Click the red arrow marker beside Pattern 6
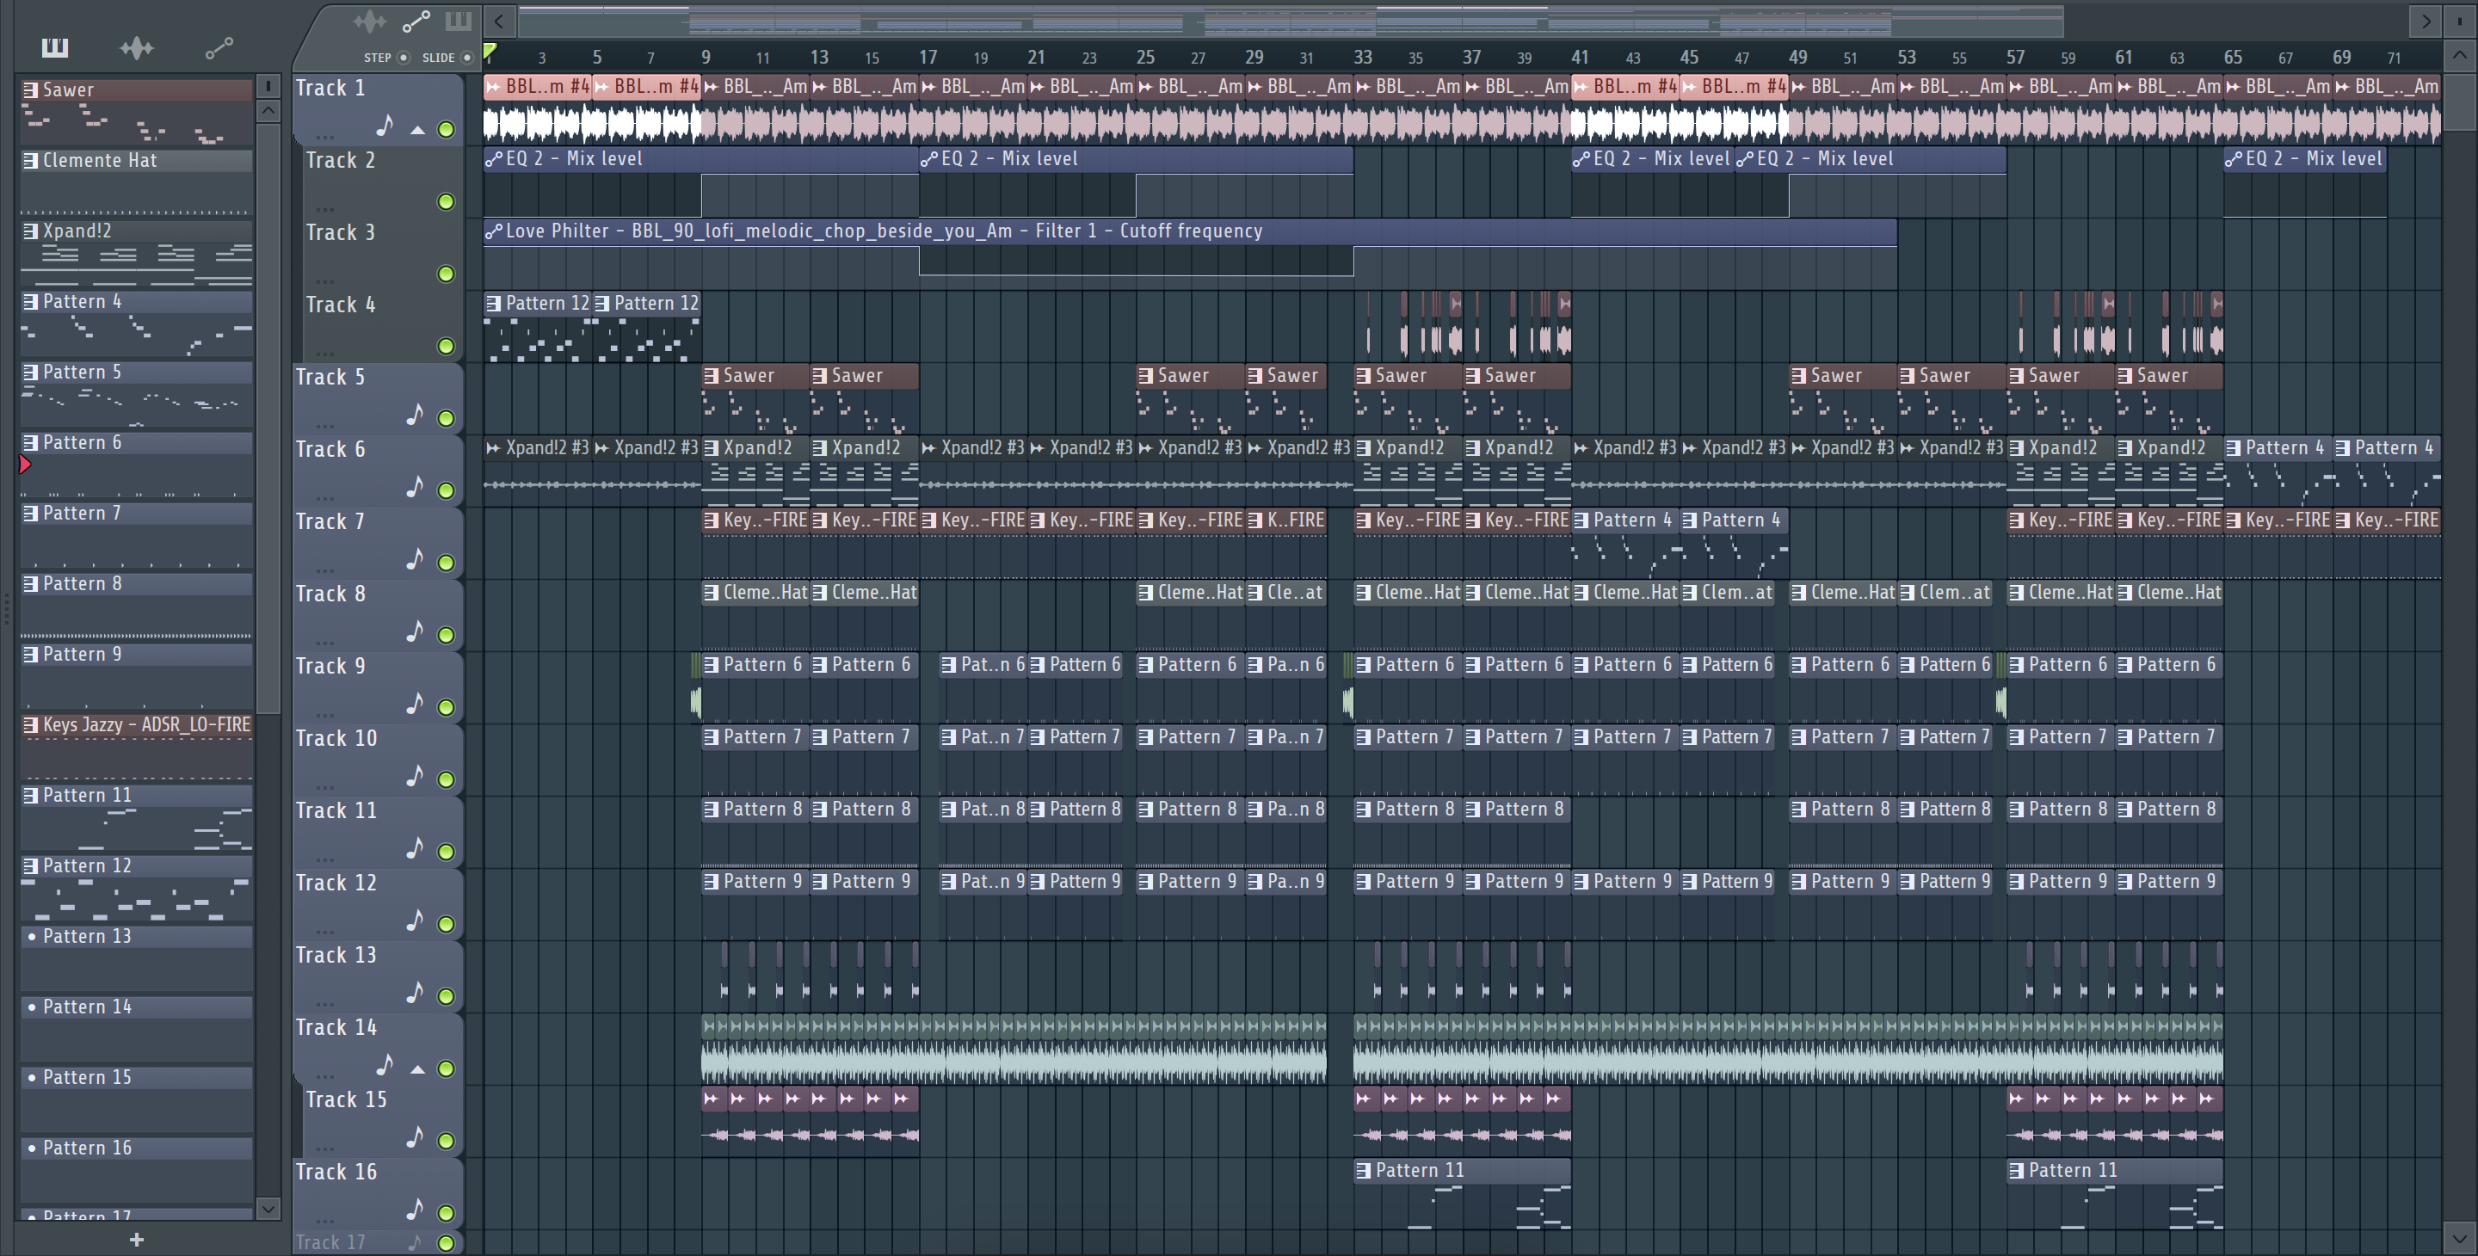This screenshot has height=1256, width=2478. pos(25,465)
